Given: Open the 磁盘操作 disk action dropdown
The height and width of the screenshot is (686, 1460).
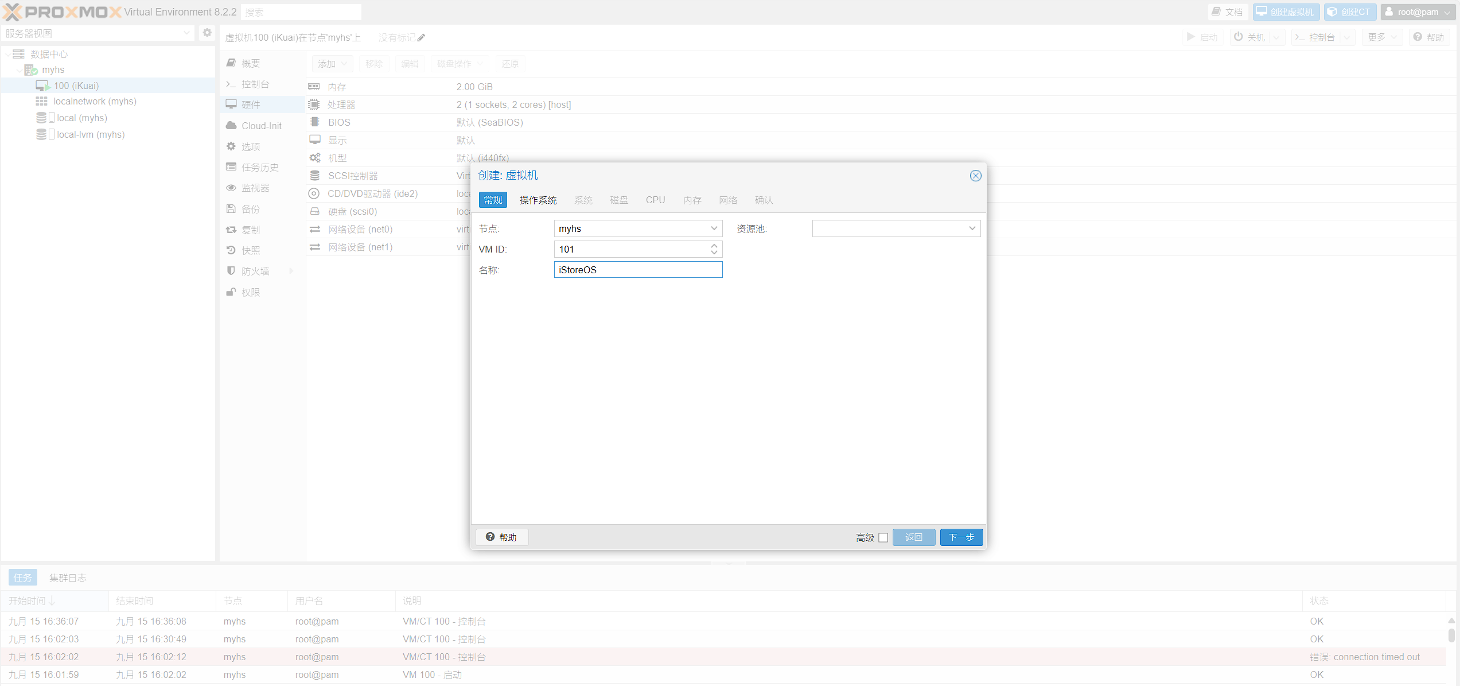Looking at the screenshot, I should [x=460, y=64].
